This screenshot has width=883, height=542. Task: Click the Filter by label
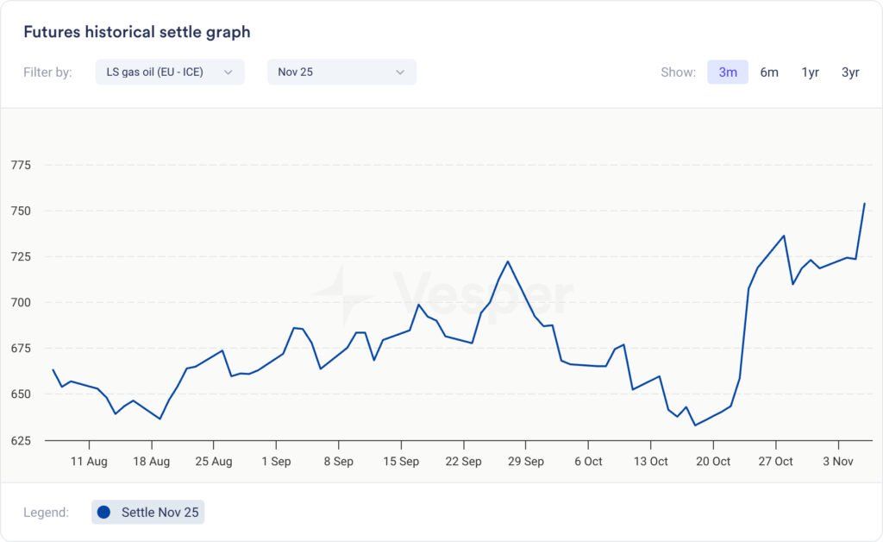pyautogui.click(x=47, y=72)
